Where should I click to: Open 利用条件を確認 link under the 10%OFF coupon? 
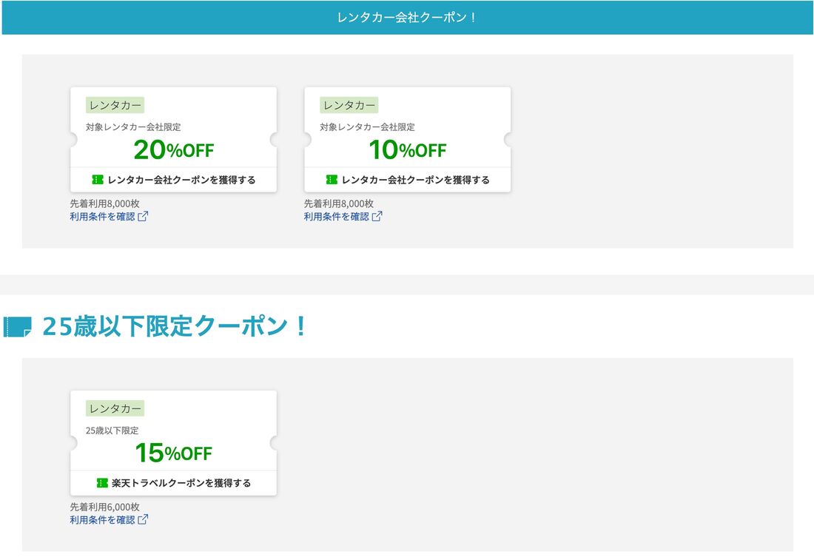336,217
